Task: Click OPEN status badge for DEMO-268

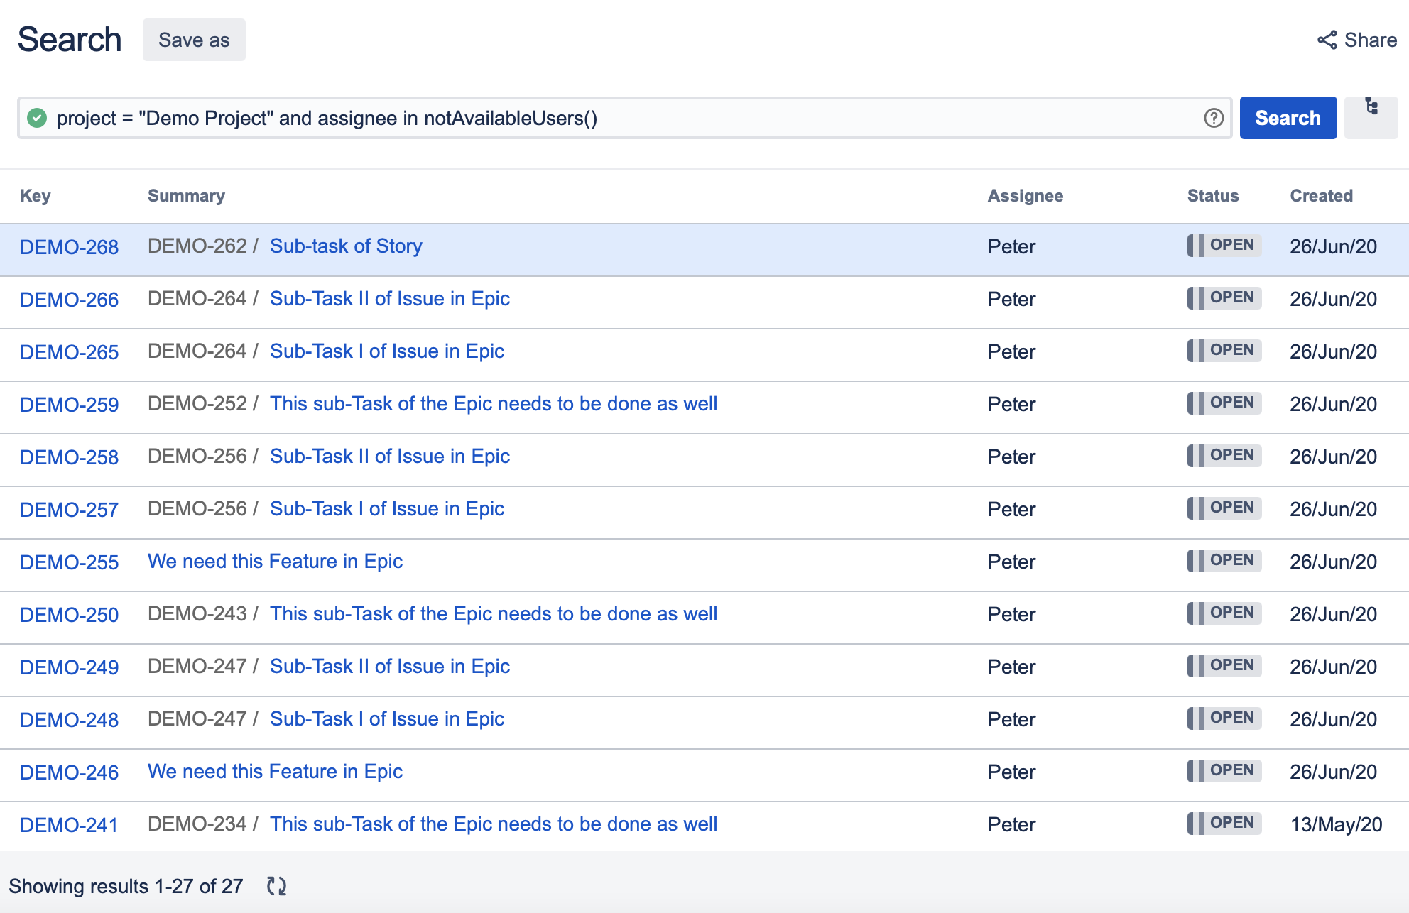Action: [1224, 246]
